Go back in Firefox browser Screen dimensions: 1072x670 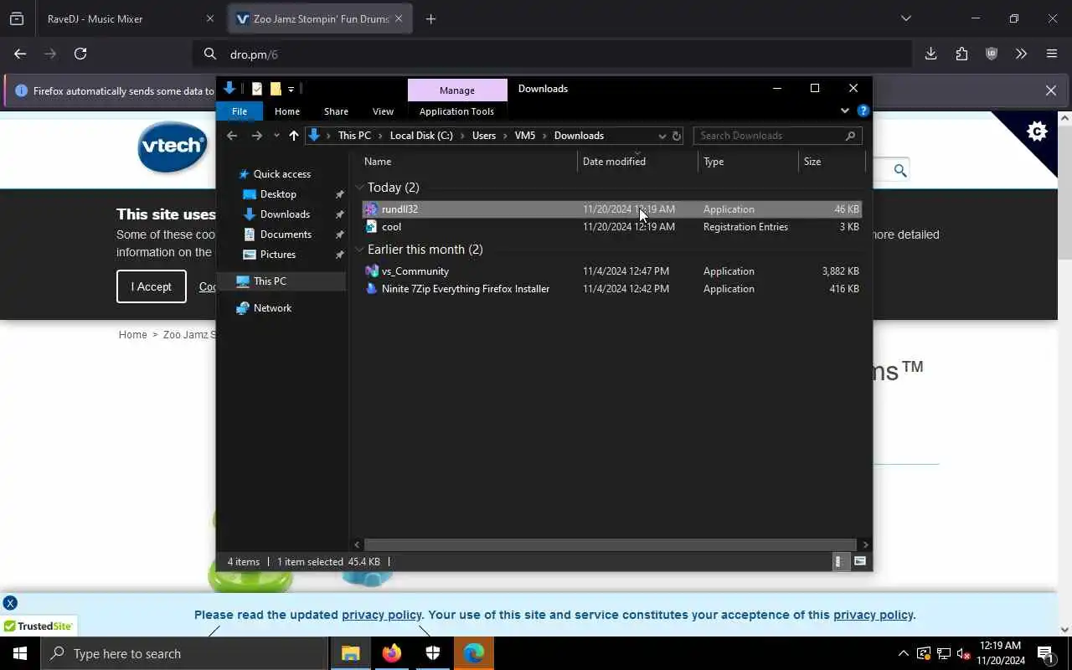[20, 54]
